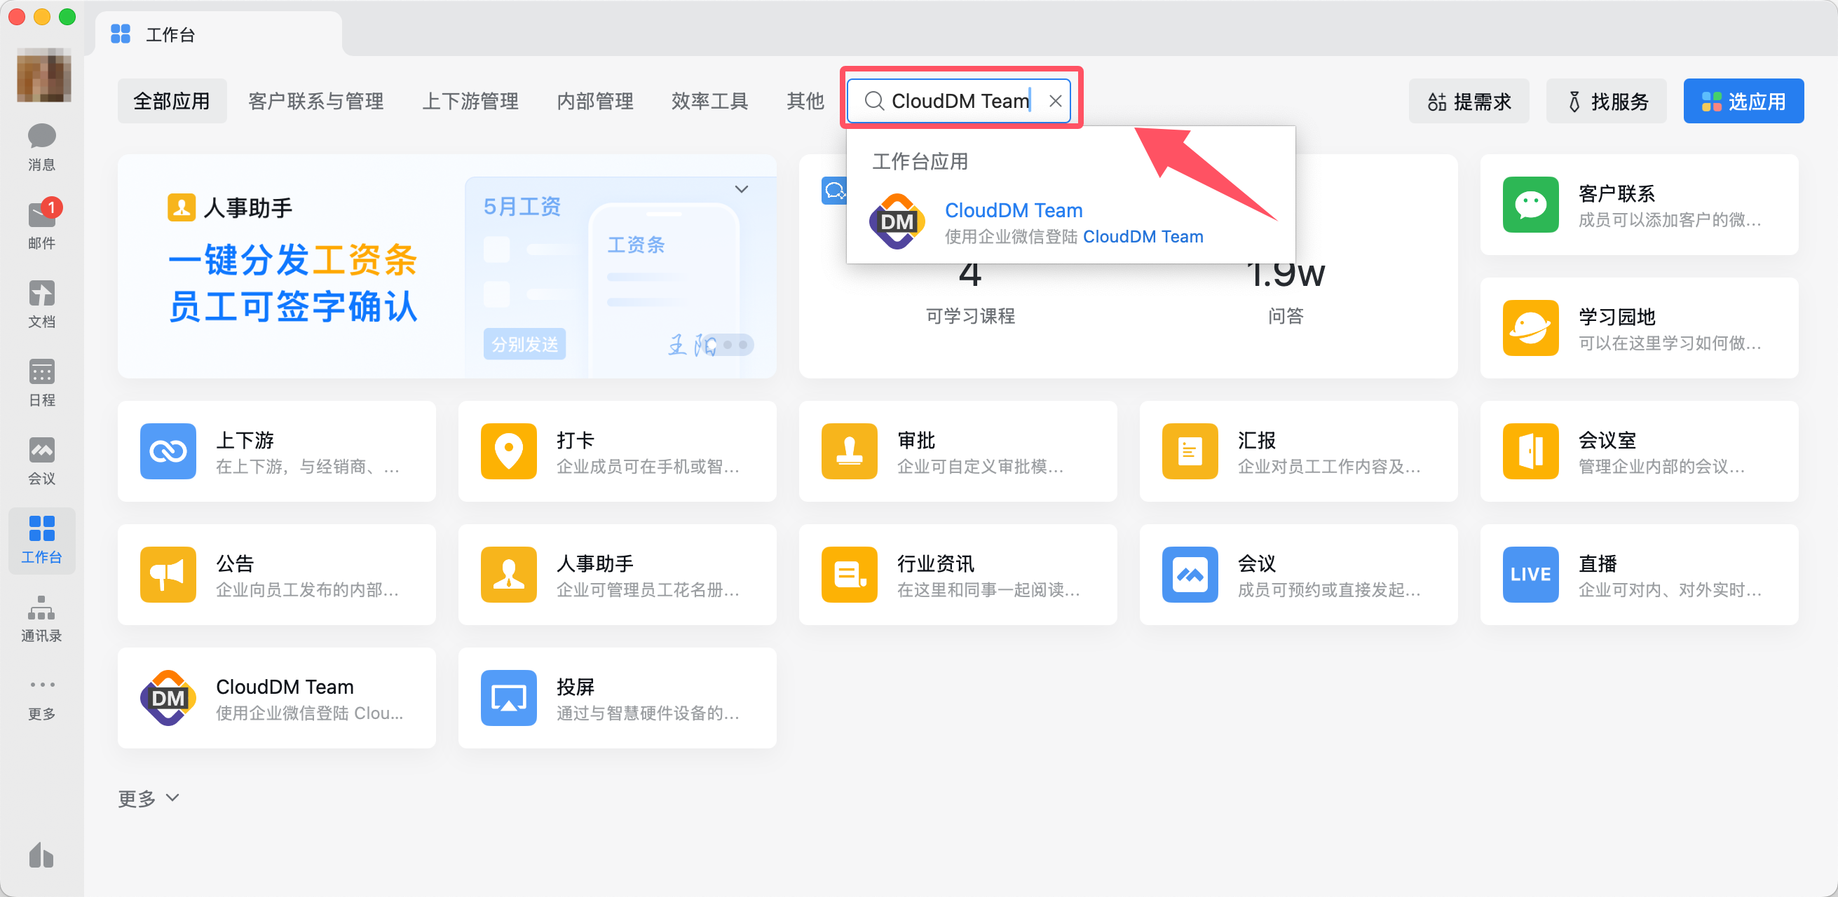Switch to the 客户联系与管理 tab
The image size is (1838, 897).
tap(315, 101)
